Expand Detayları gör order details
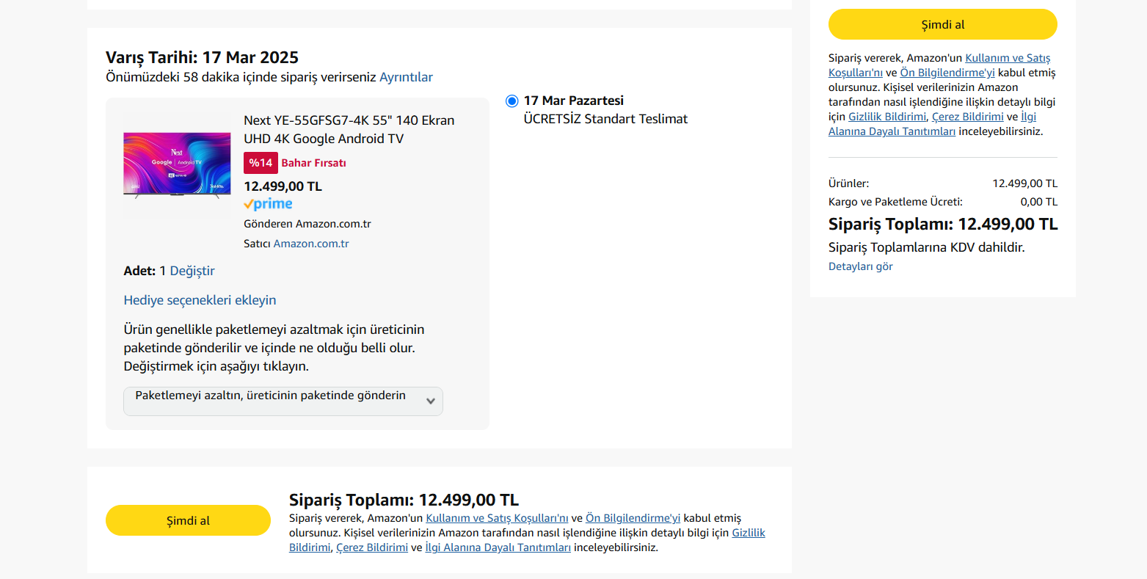Image resolution: width=1147 pixels, height=579 pixels. click(x=860, y=266)
